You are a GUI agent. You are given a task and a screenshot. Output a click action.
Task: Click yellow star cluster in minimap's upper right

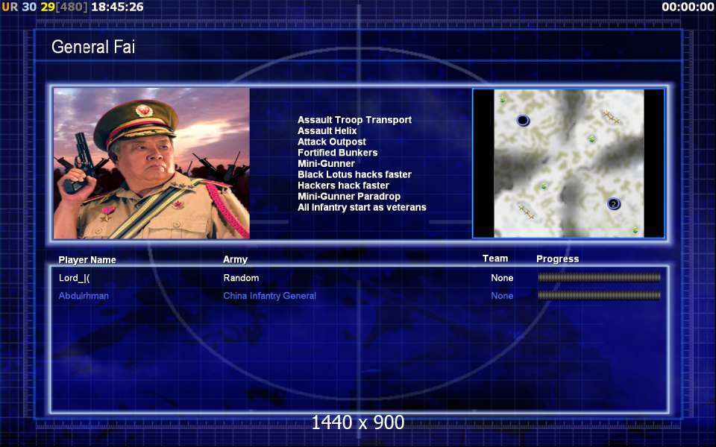pos(611,117)
